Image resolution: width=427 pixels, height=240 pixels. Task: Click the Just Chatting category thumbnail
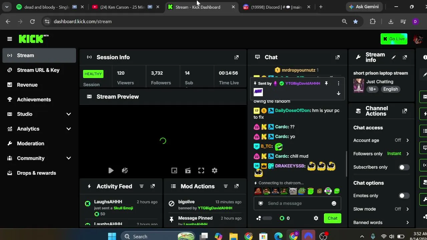(x=359, y=86)
